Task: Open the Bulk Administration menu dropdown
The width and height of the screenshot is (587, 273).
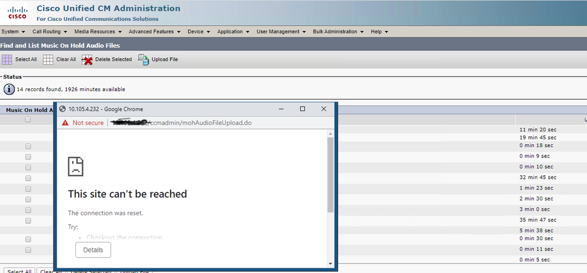Action: click(338, 32)
